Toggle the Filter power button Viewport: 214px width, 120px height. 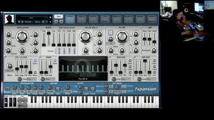[110, 33]
